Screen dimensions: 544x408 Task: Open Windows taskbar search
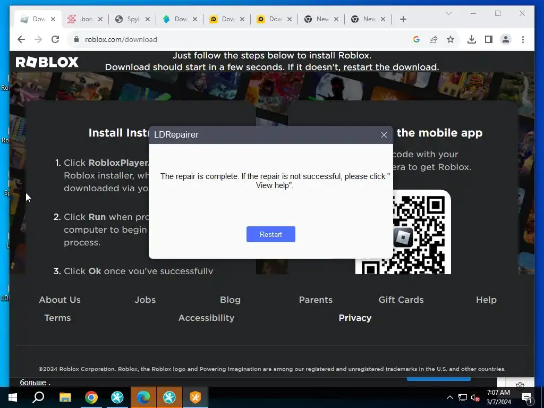point(38,397)
